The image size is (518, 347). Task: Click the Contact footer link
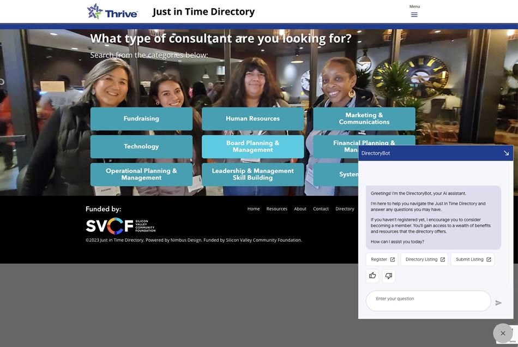click(321, 209)
